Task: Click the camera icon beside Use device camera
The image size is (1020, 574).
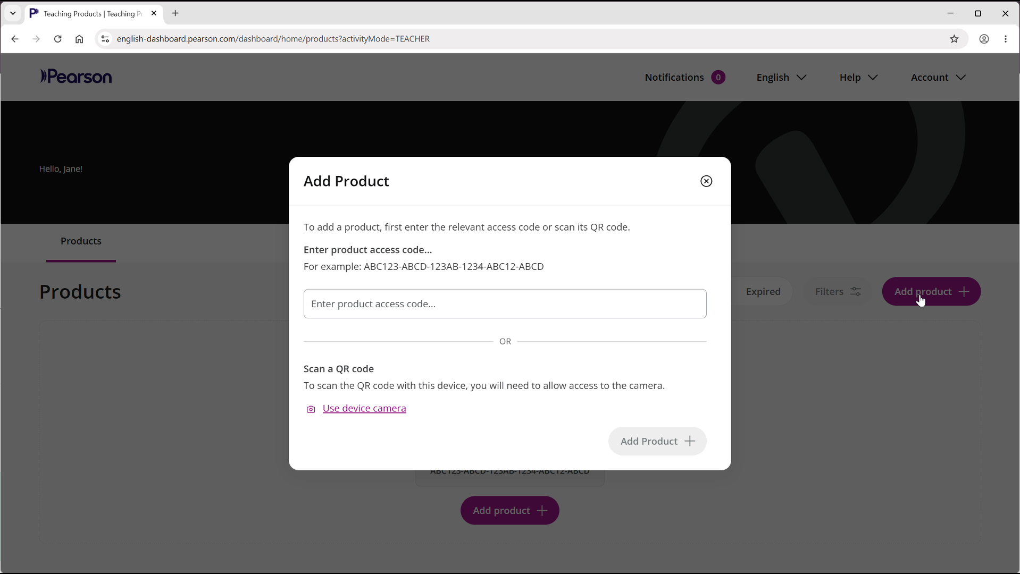Action: (311, 409)
